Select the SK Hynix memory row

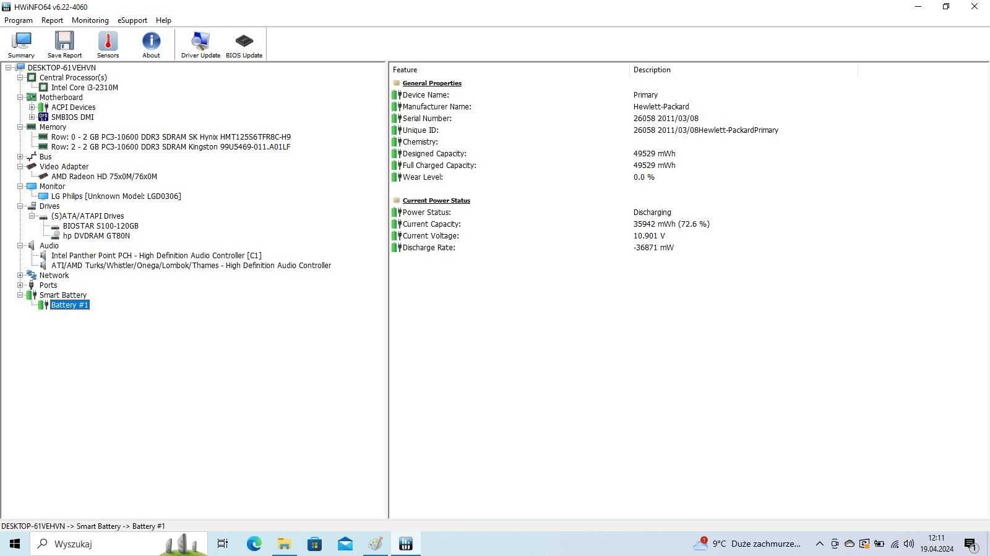click(171, 137)
